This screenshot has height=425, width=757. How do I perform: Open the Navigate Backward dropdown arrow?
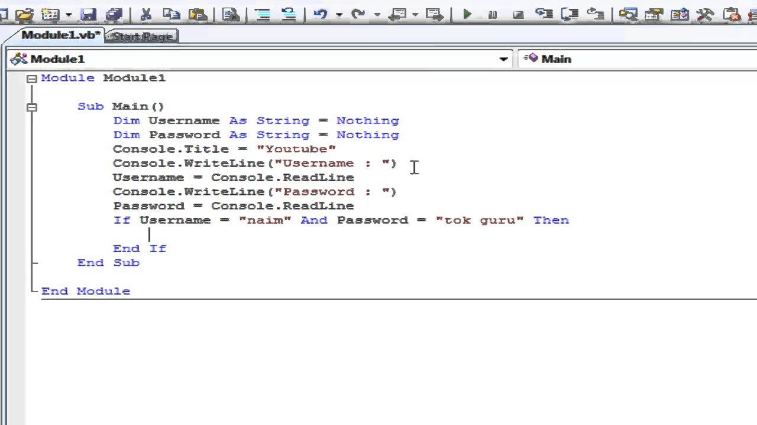tap(415, 14)
